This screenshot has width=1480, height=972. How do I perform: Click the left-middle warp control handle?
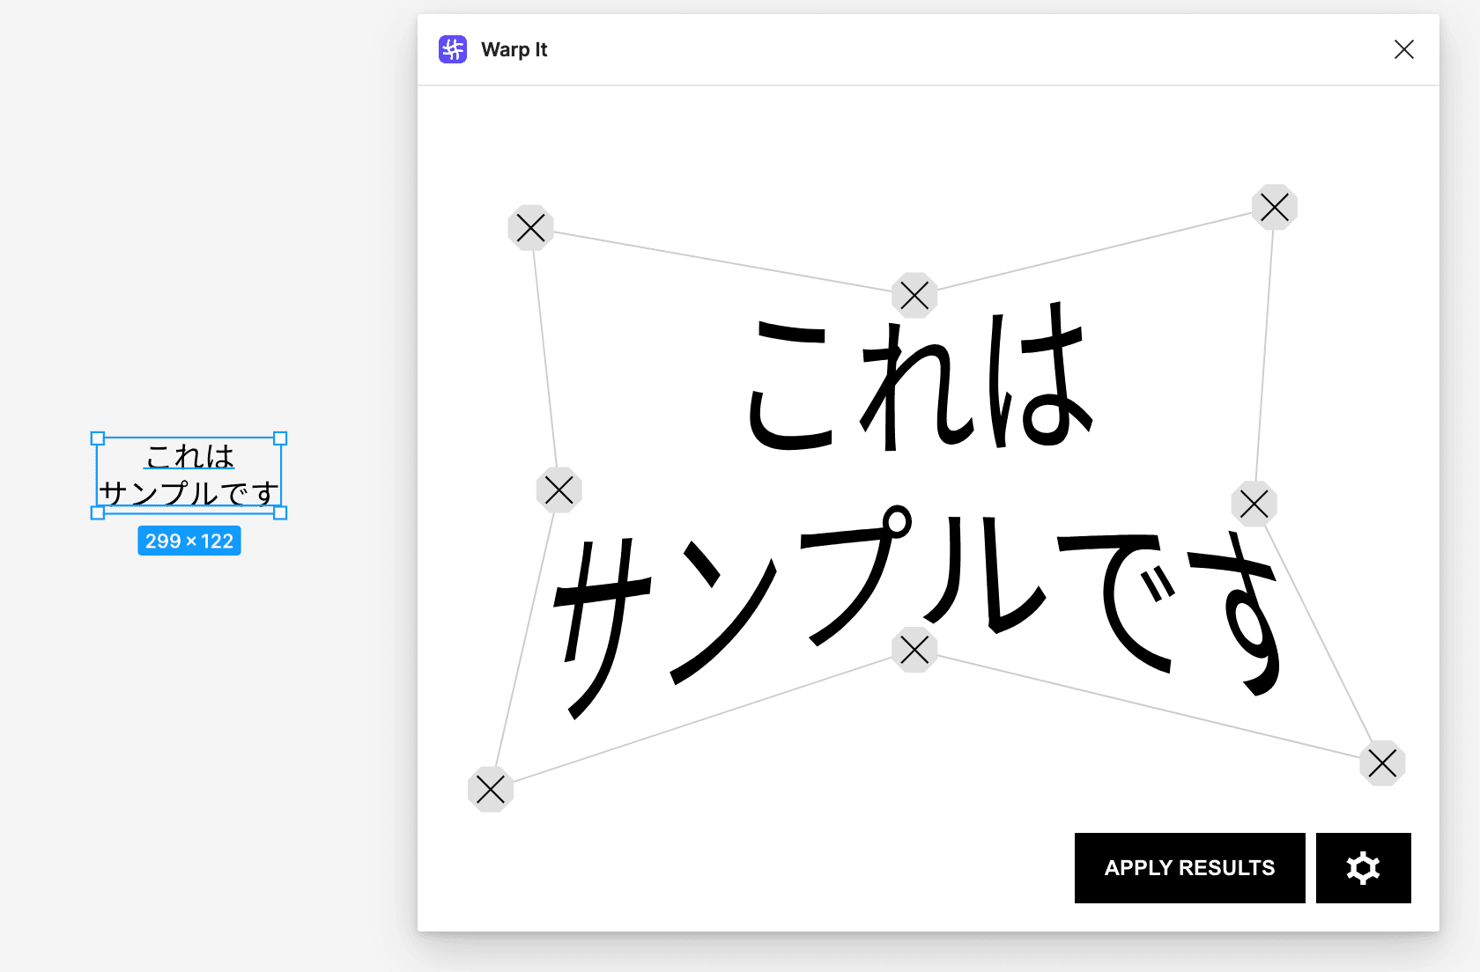558,490
